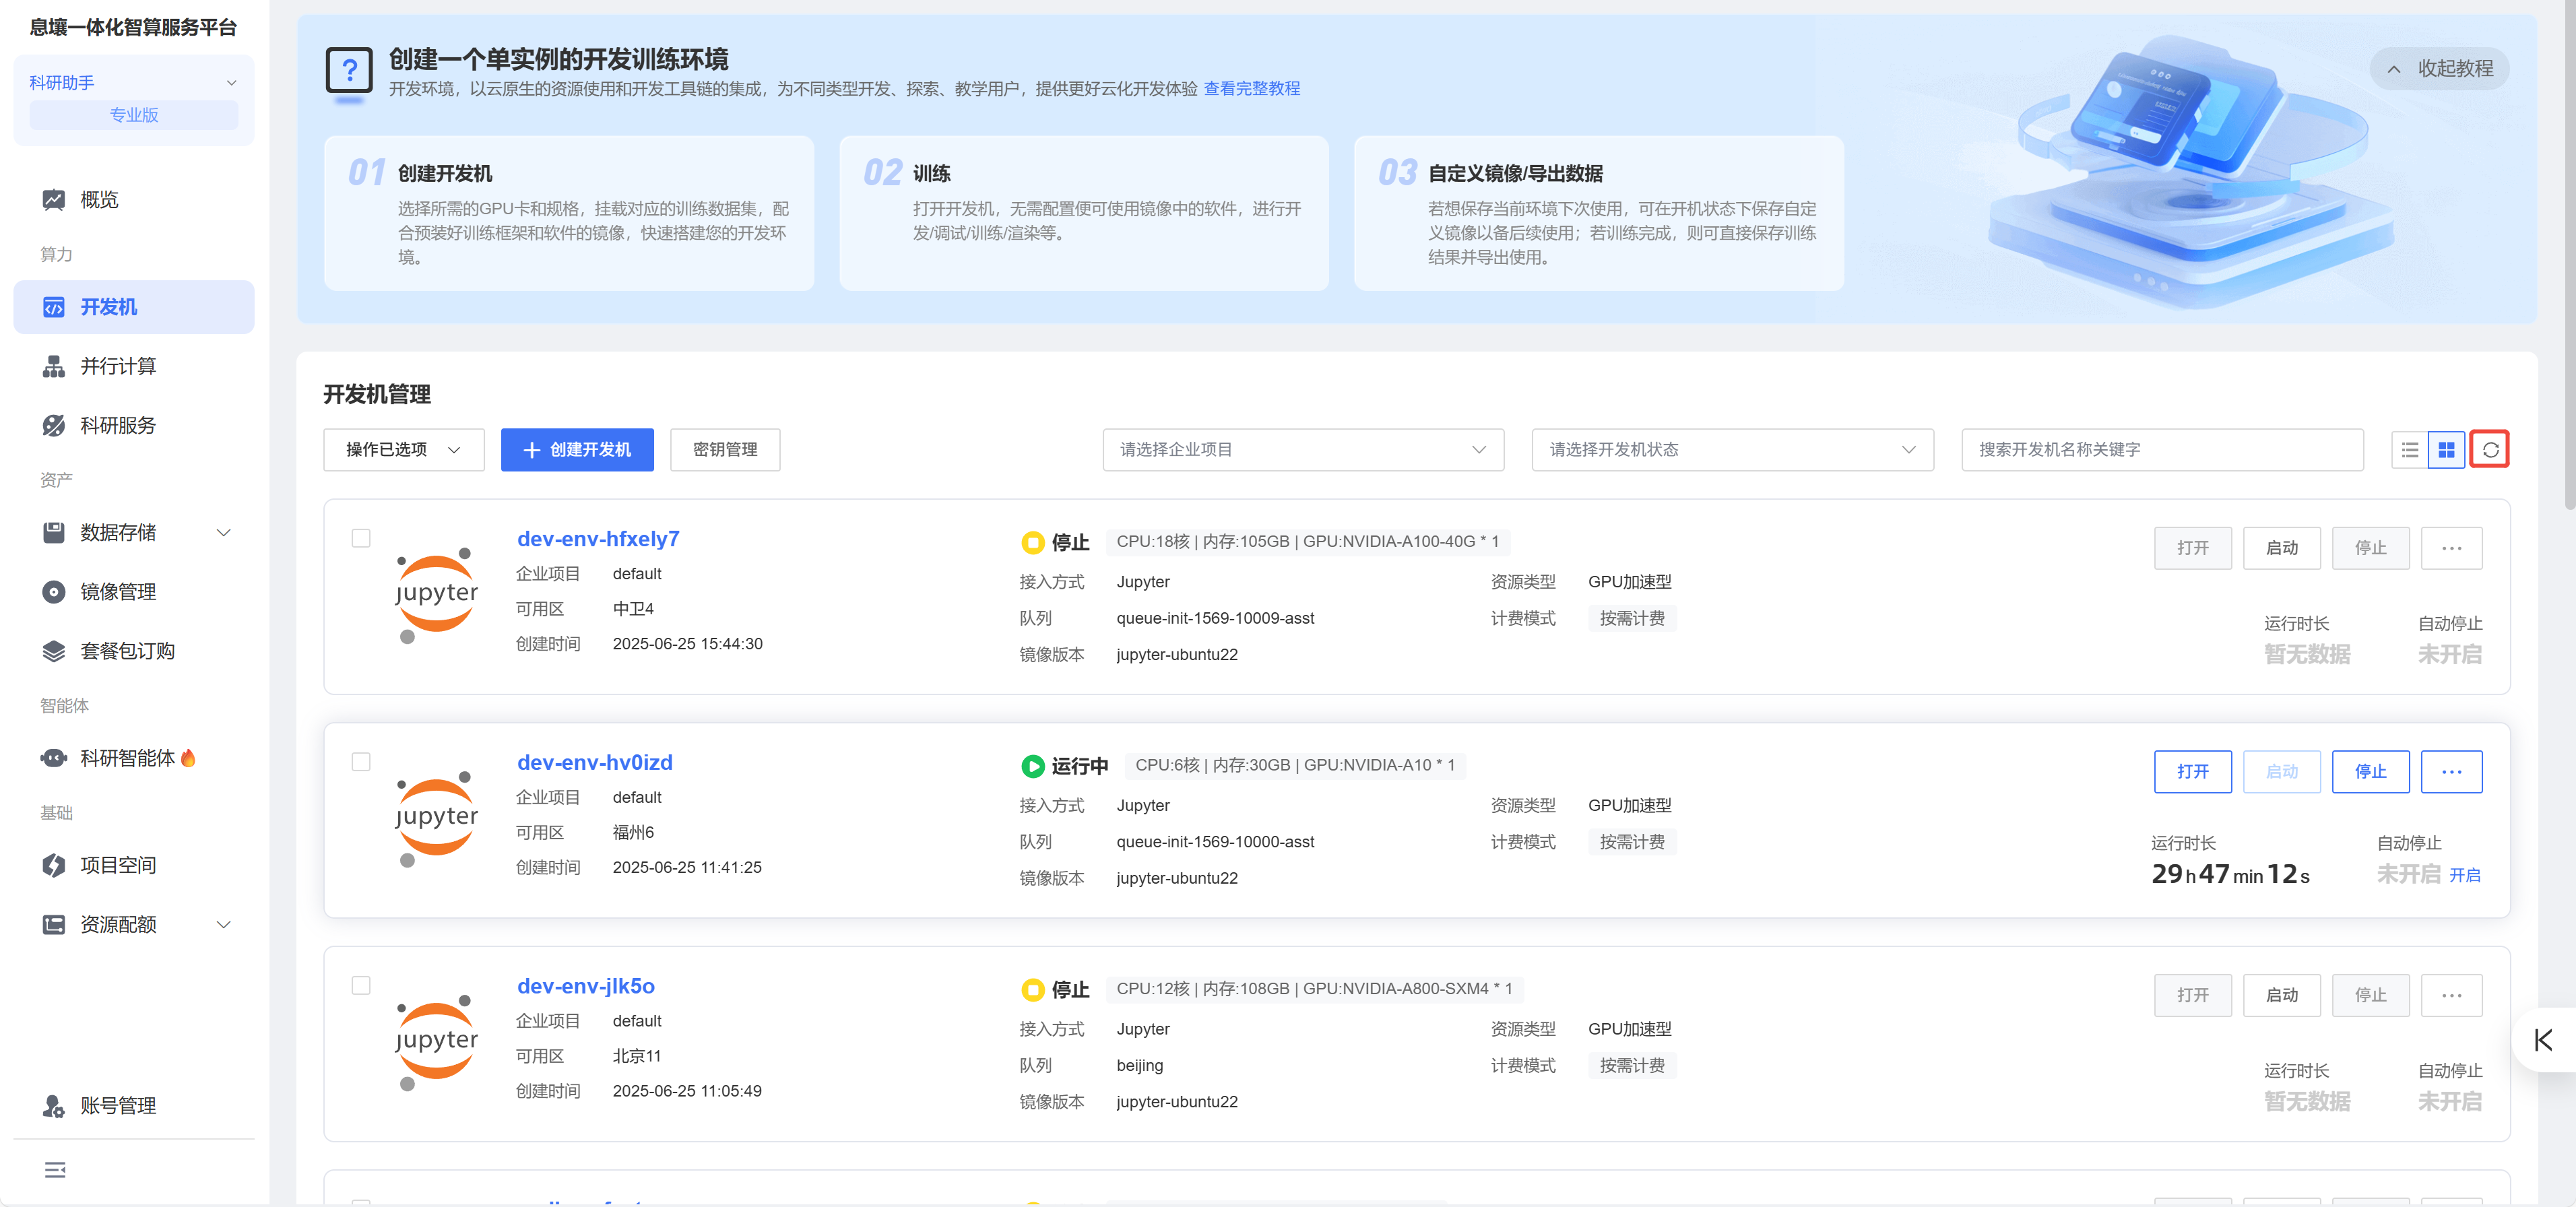The width and height of the screenshot is (2576, 1207).
Task: Click the 01 创建开发机 tutorial card
Action: point(569,213)
